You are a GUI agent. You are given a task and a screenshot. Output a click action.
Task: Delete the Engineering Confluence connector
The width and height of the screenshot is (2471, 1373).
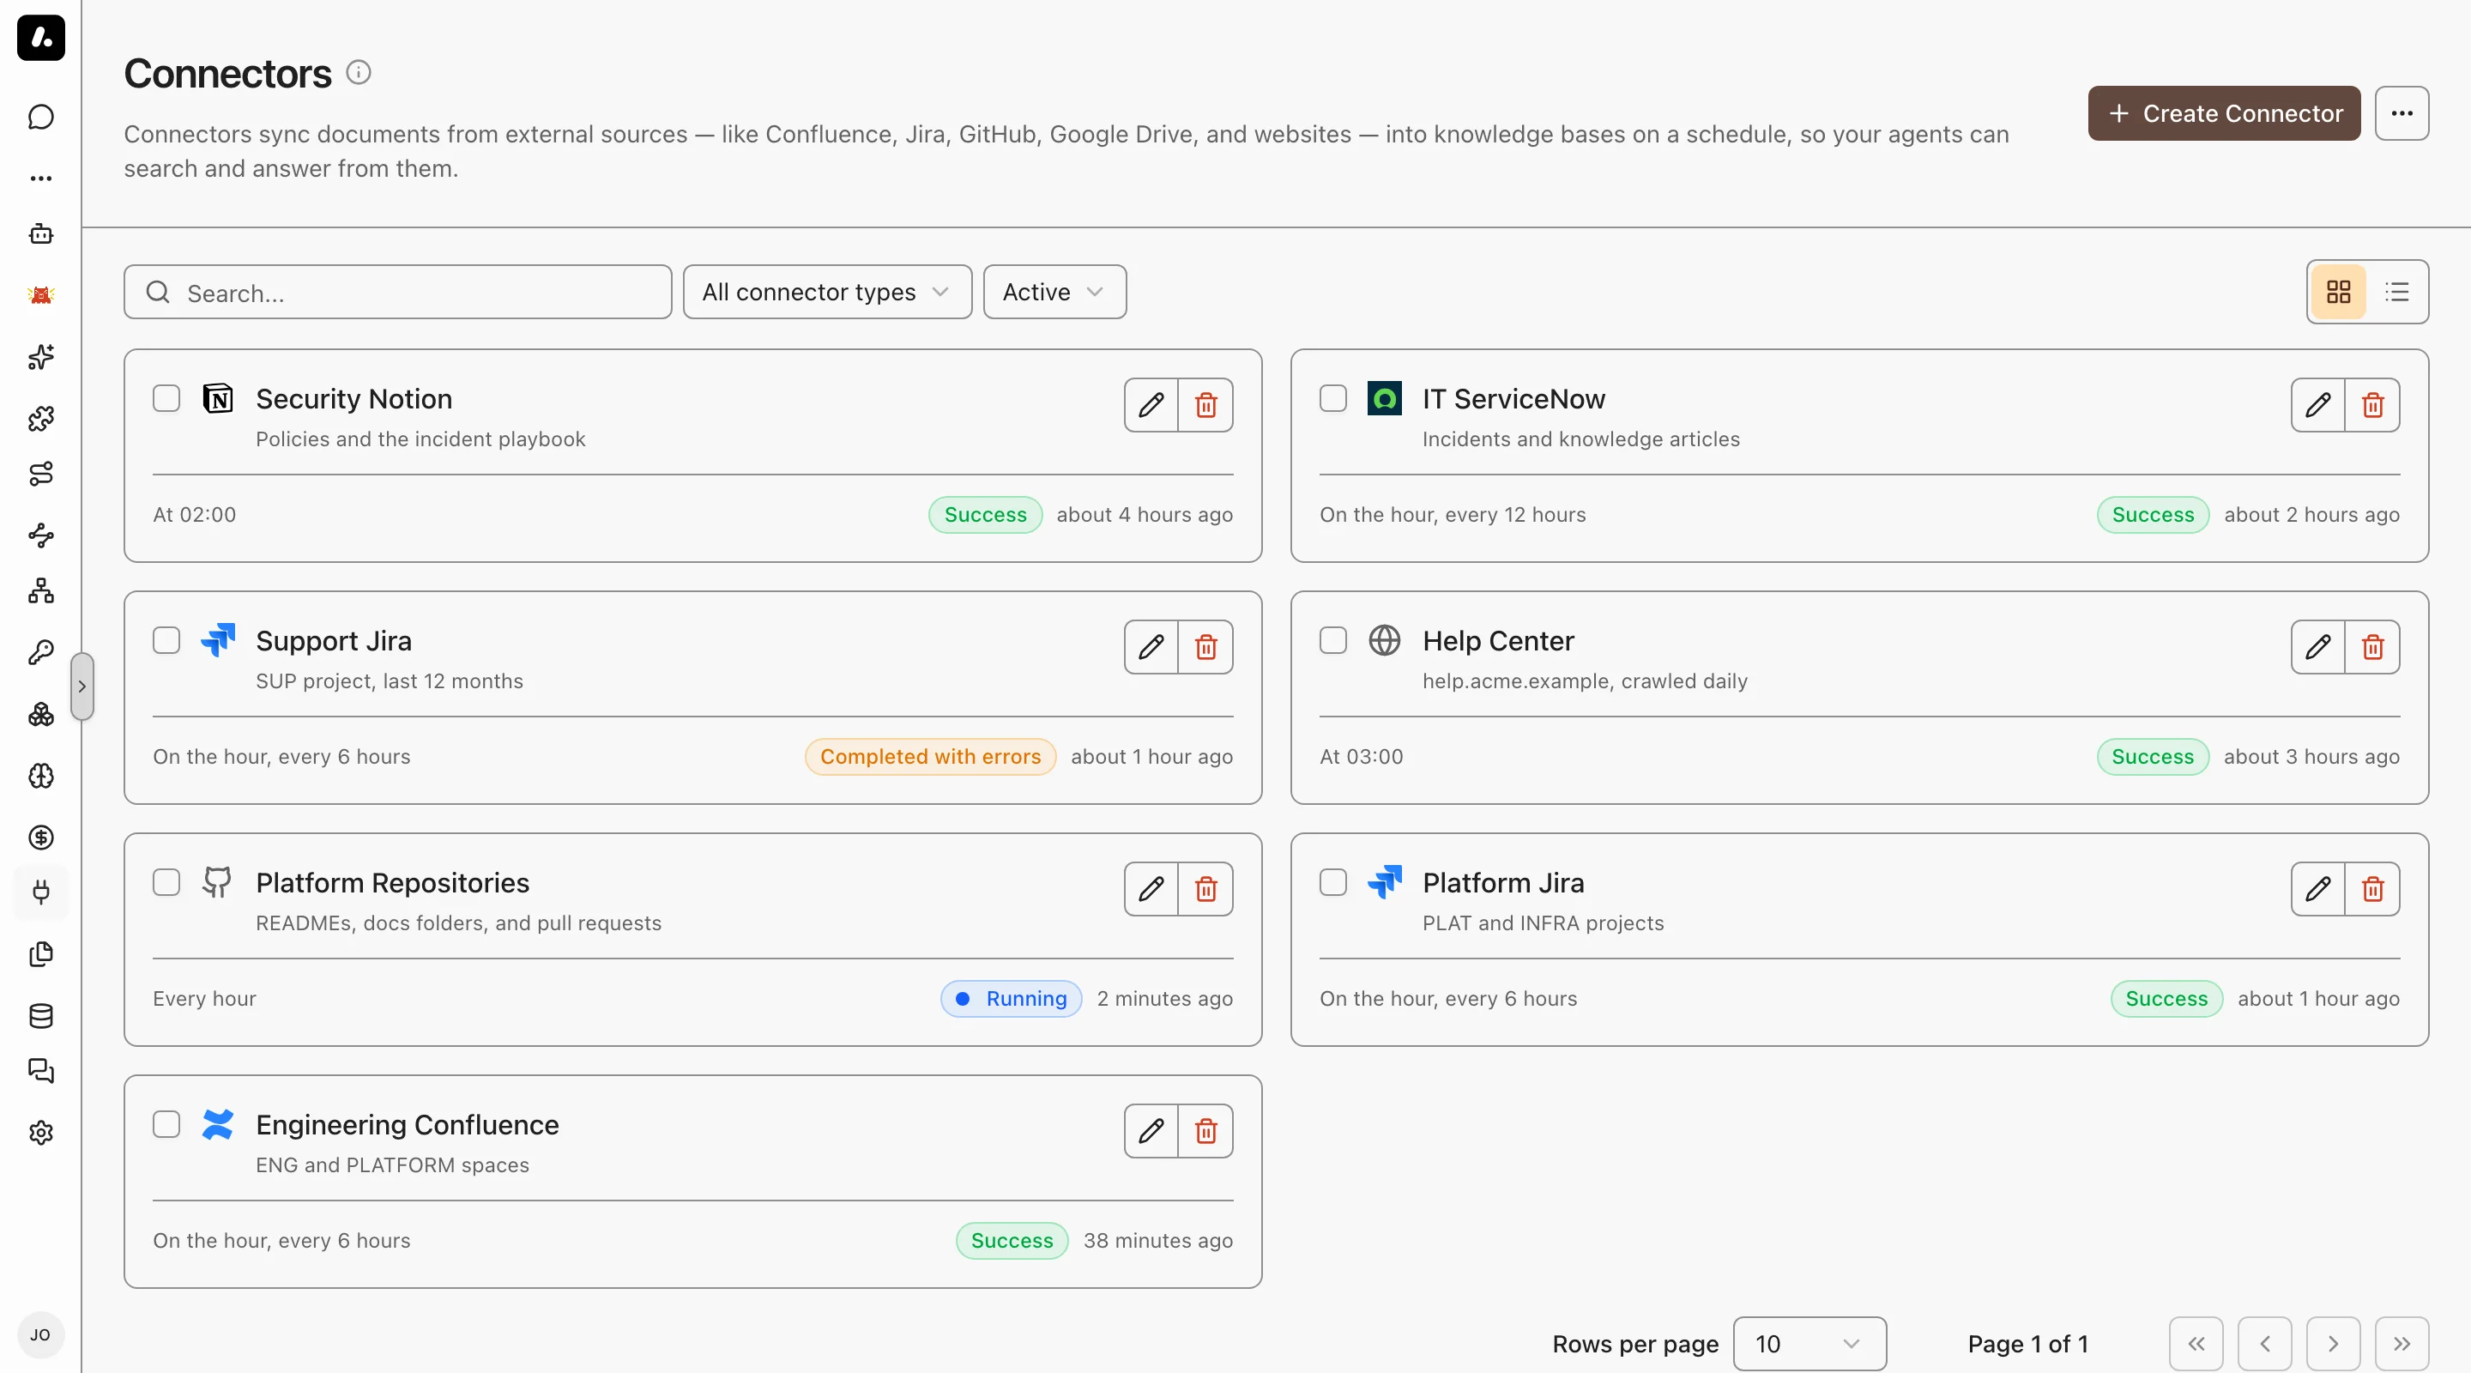click(x=1205, y=1130)
